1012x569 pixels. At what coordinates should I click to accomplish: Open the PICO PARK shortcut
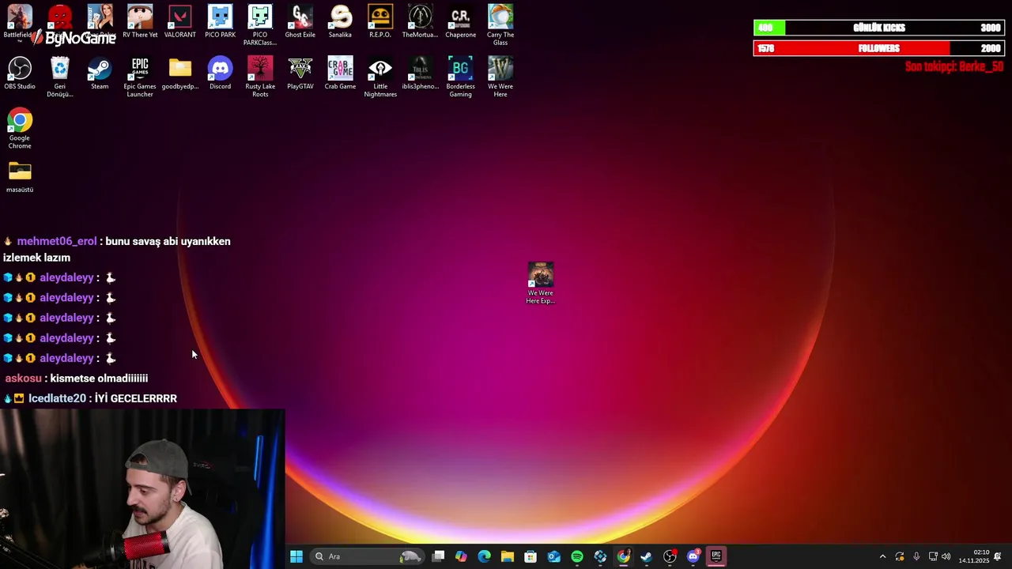(220, 21)
